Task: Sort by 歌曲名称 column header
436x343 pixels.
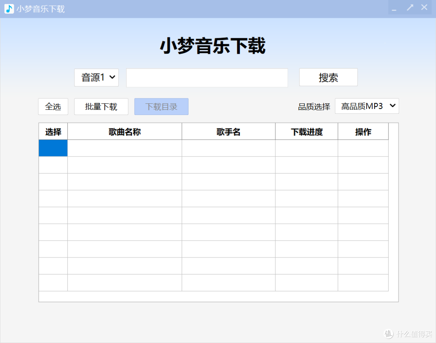Action: click(125, 132)
